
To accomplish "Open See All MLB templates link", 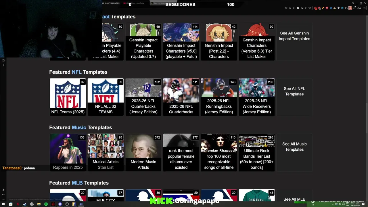I will 294,199.
